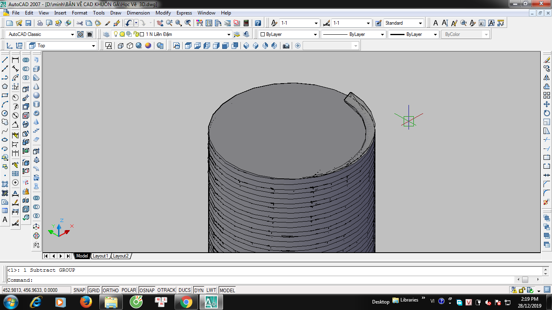Click the Open file icon
Viewport: 552px width, 310px height.
tap(19, 23)
